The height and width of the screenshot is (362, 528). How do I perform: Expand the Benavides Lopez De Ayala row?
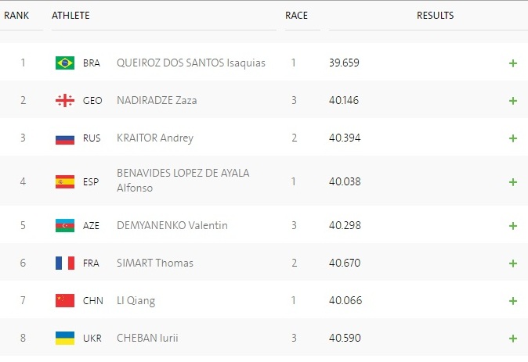point(513,182)
